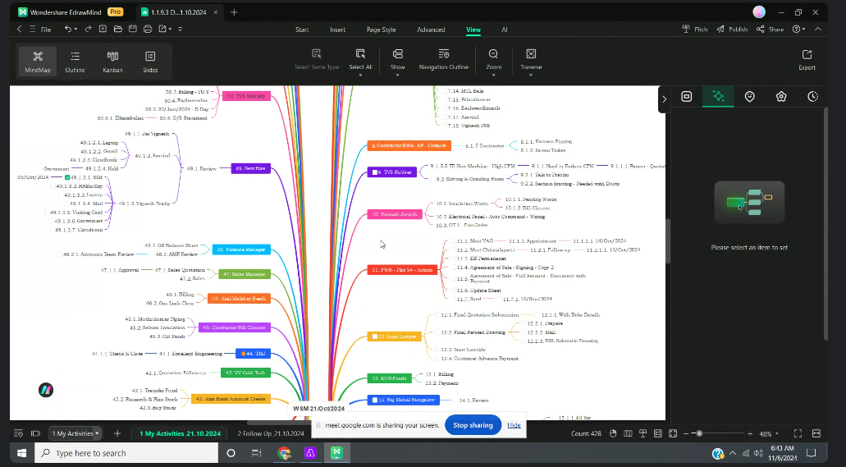Screen dimensions: 846x467
Task: Click the Pitch button
Action: pyautogui.click(x=695, y=30)
